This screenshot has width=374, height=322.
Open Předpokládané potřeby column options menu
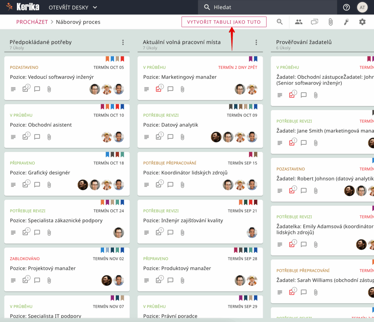123,42
